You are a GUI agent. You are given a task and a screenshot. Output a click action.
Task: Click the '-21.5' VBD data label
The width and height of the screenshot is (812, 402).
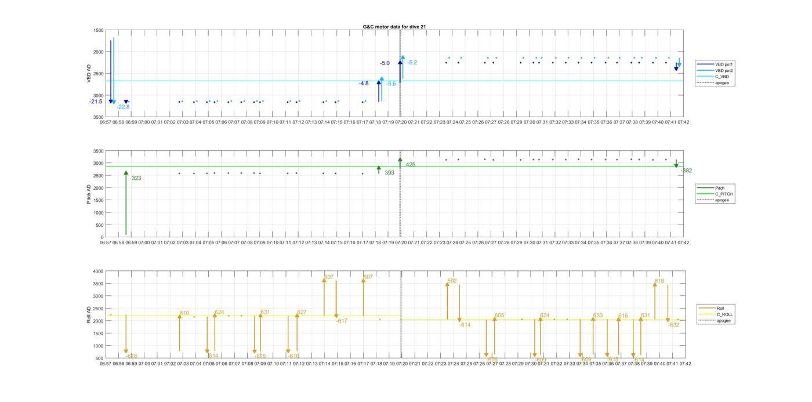(x=96, y=102)
